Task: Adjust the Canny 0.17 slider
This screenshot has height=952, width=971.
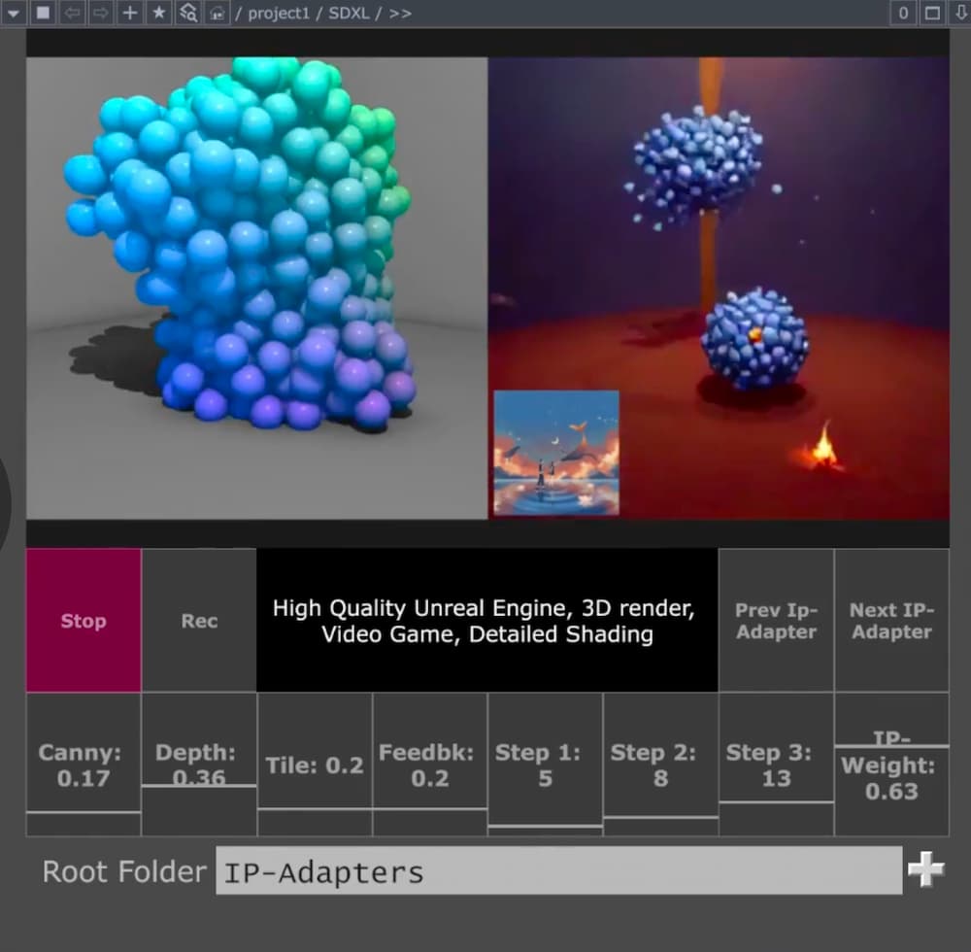Action: [x=84, y=765]
